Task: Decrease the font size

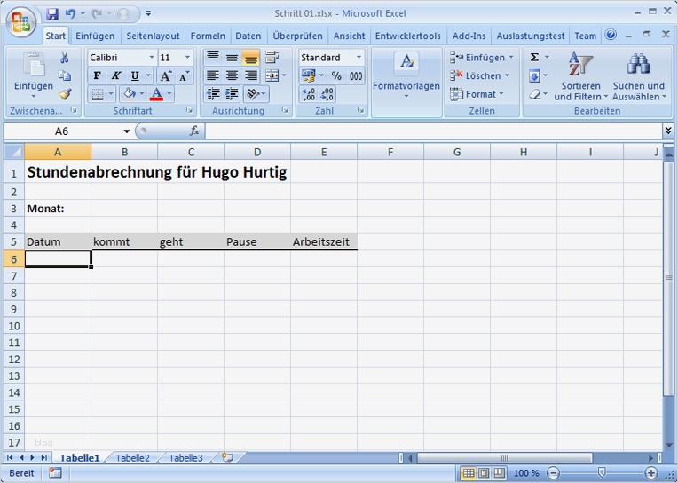Action: (185, 76)
